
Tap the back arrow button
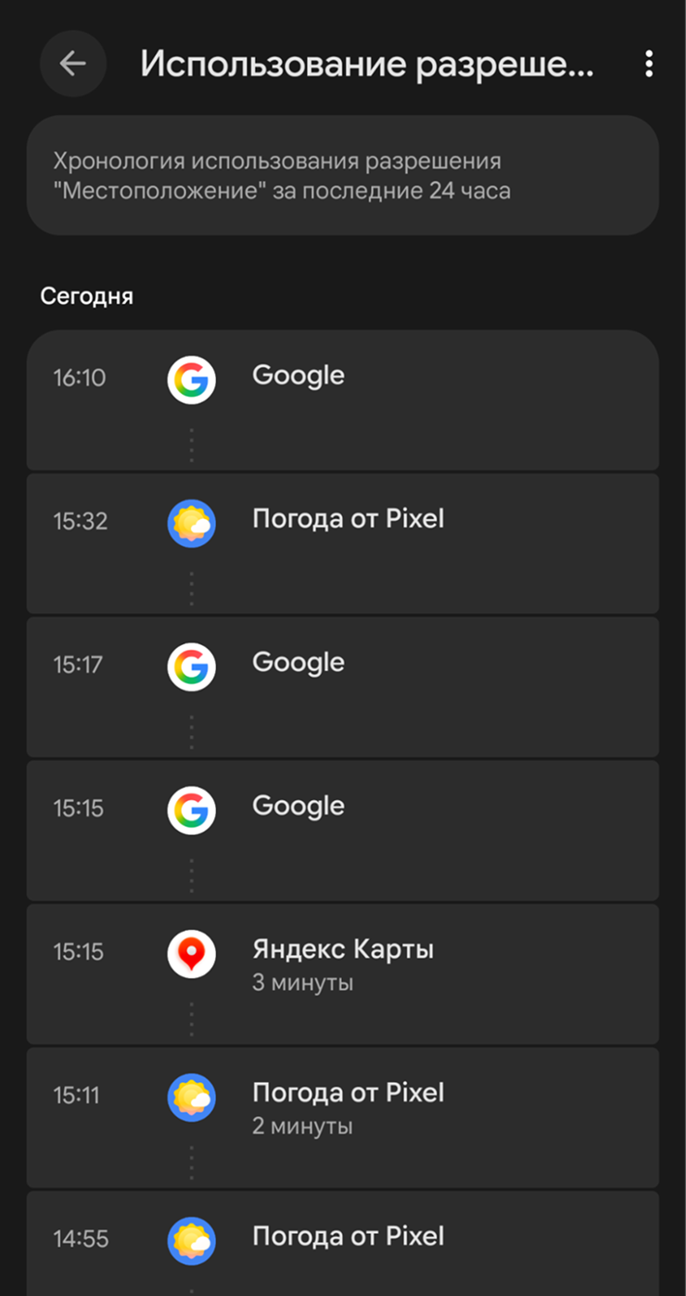point(72,63)
